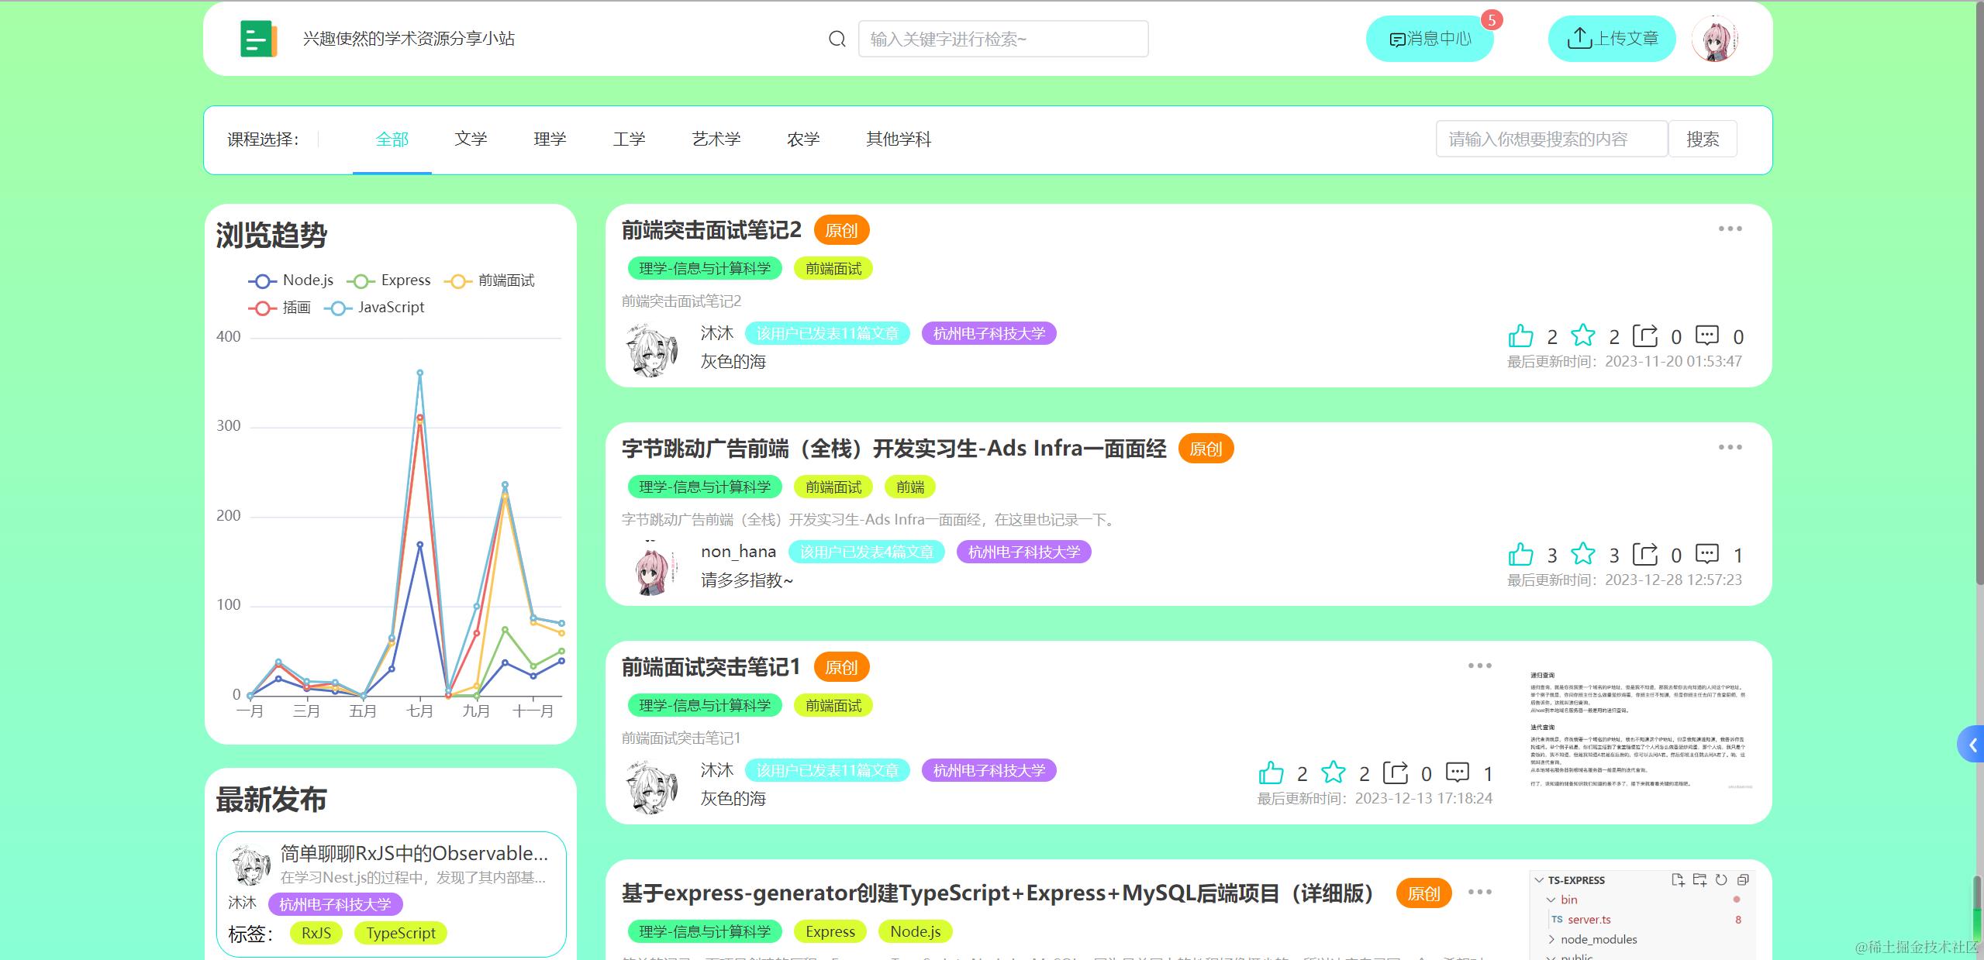Open the article 前端突击面试笔记2

tap(710, 229)
